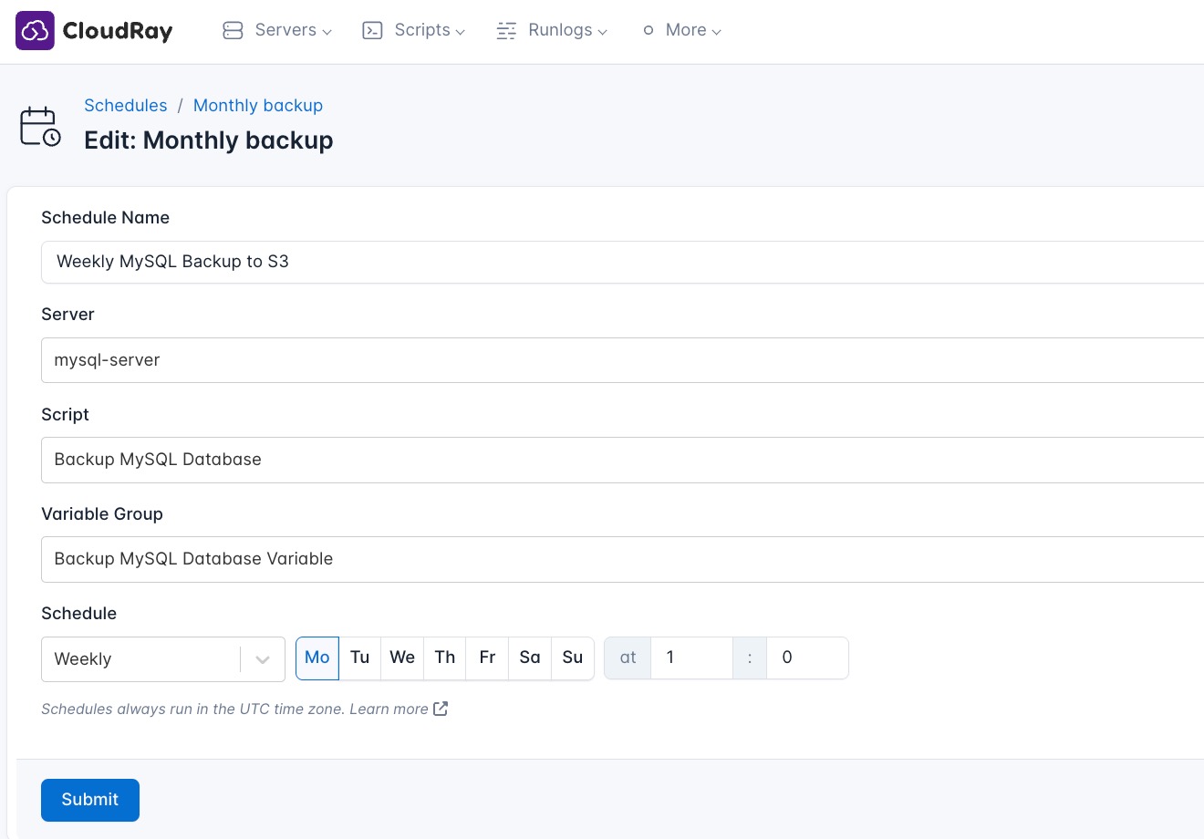Image resolution: width=1204 pixels, height=839 pixels.
Task: Open the Runlogs menu
Action: coord(560,30)
